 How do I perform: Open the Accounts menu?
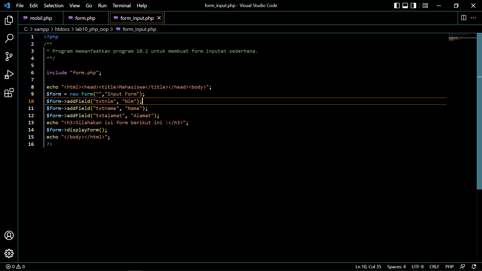click(9, 235)
